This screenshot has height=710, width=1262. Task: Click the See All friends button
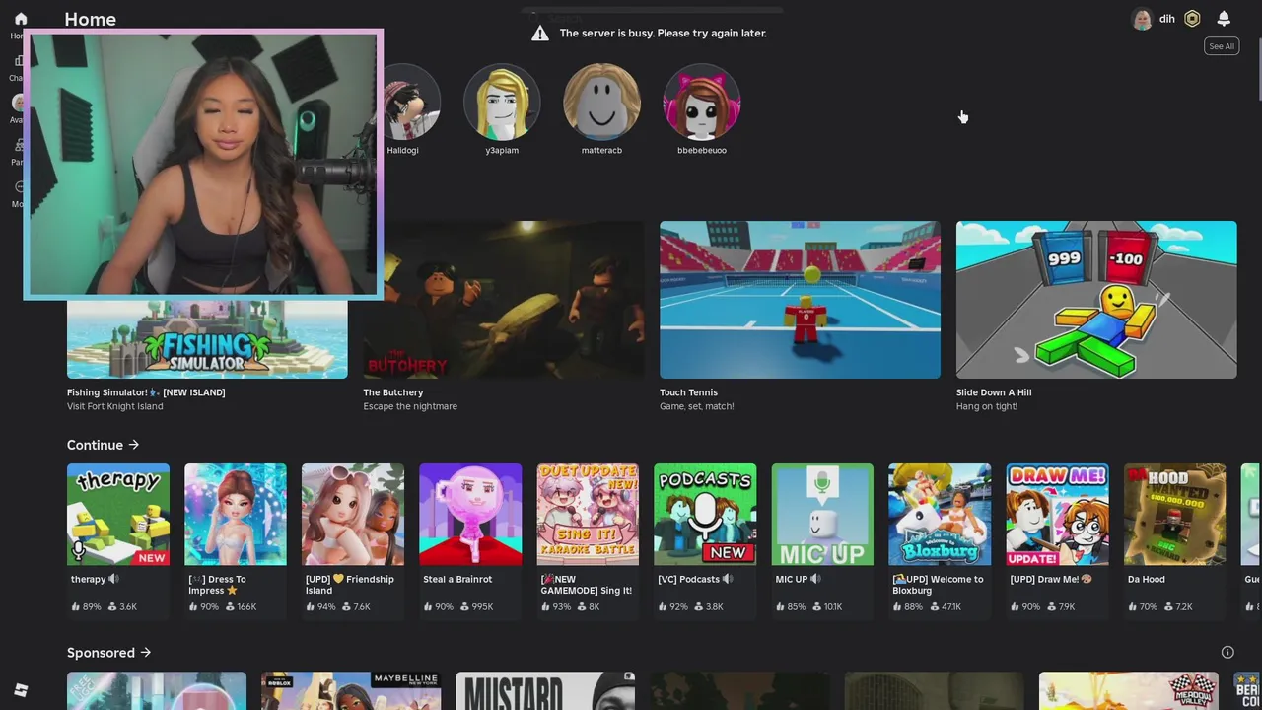[1222, 46]
